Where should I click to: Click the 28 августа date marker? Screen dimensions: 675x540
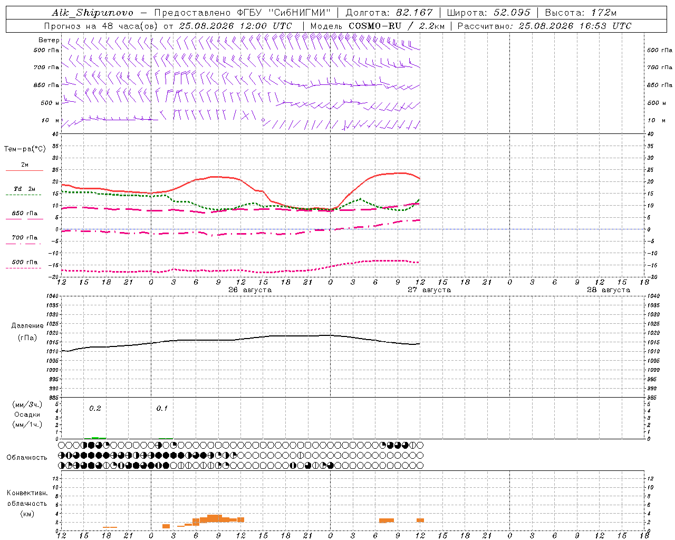click(609, 290)
